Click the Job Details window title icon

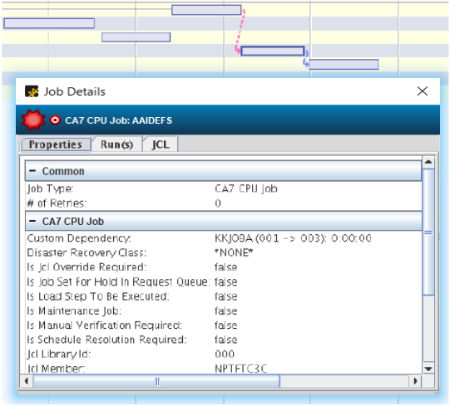point(32,91)
